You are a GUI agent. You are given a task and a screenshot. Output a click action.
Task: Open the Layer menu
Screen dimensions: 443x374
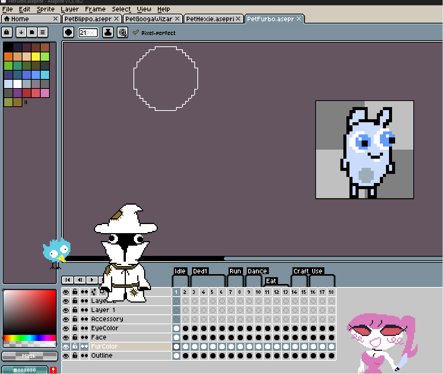tap(70, 9)
